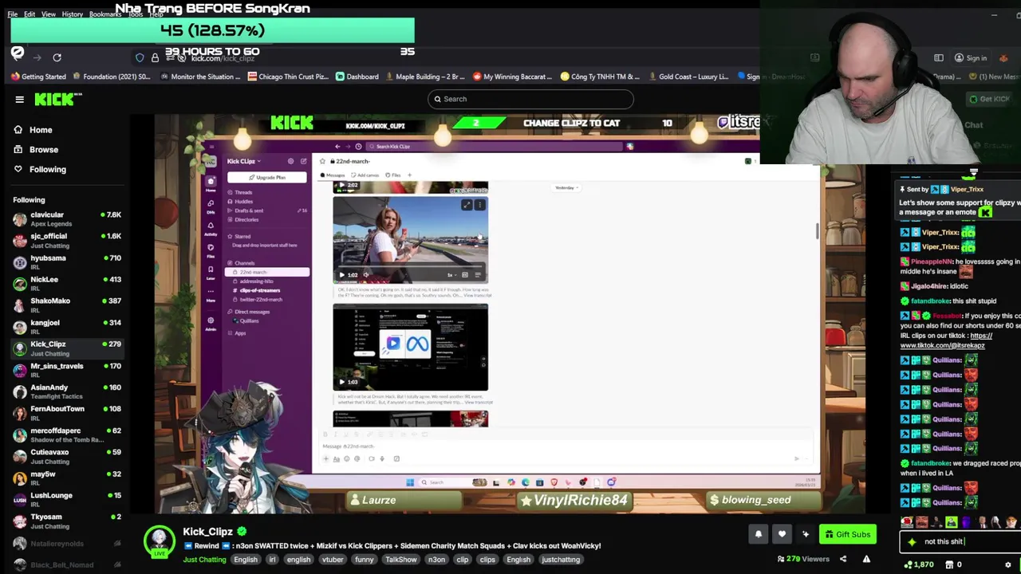Open AsianAndy's channel
The image size is (1021, 574).
tap(67, 391)
